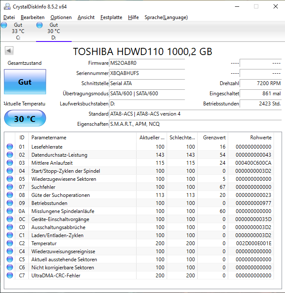Click the Aktueller column header

tap(152, 138)
